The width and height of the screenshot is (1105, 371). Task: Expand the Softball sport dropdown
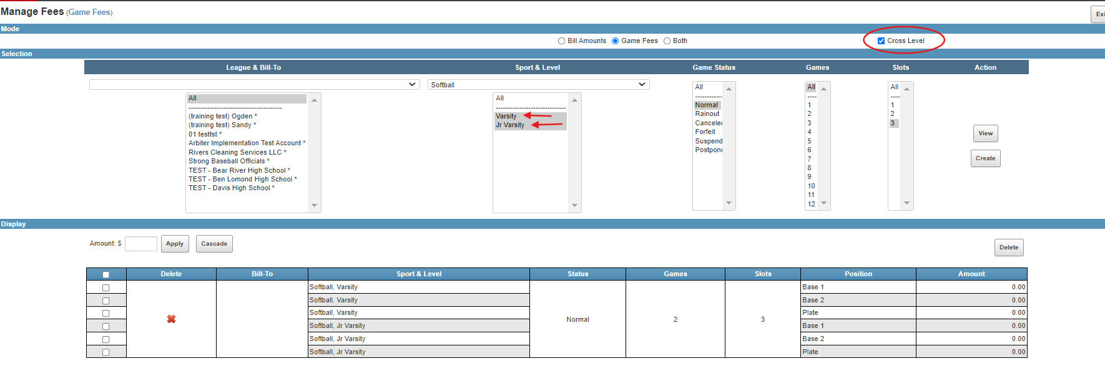tap(538, 85)
